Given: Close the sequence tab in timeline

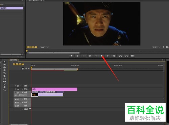Looking at the screenshot, I should click(18, 60).
